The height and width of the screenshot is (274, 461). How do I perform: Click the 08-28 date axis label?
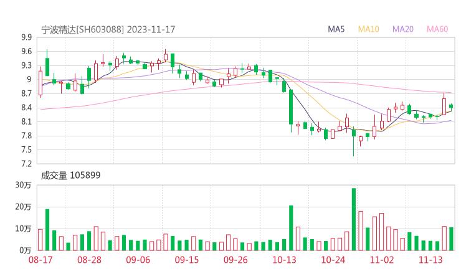pyautogui.click(x=89, y=260)
